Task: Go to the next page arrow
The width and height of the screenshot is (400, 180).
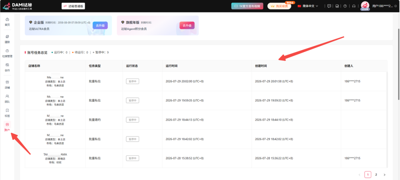Action: pos(384,175)
